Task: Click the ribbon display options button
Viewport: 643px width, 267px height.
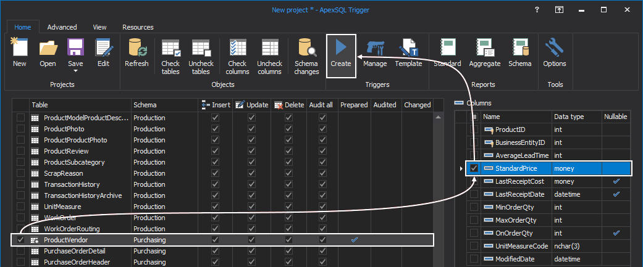Action: [x=558, y=10]
